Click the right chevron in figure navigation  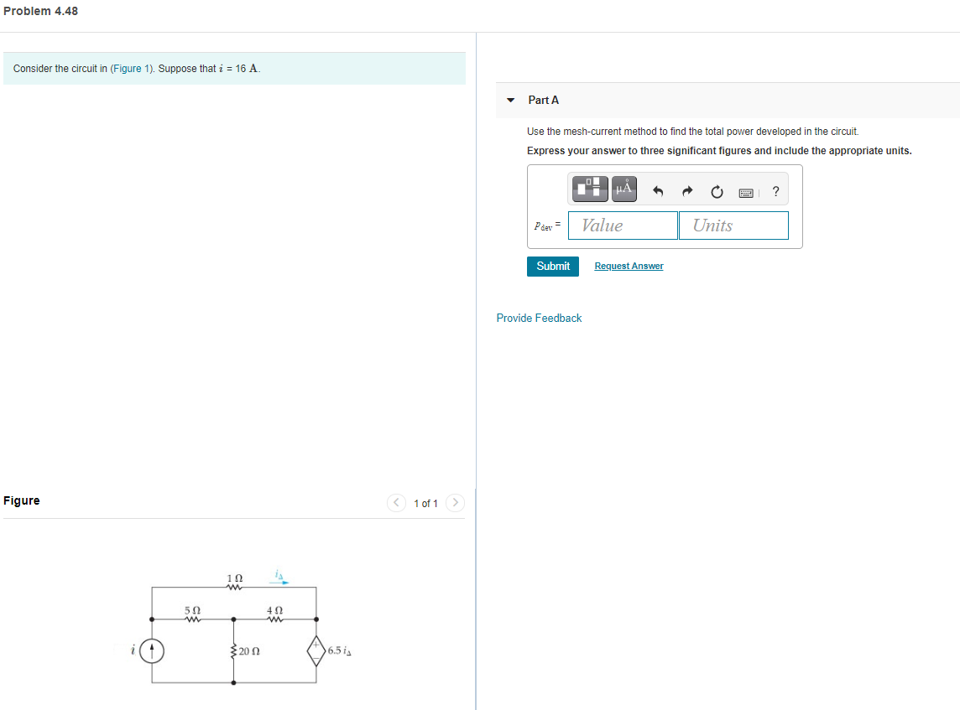click(455, 503)
